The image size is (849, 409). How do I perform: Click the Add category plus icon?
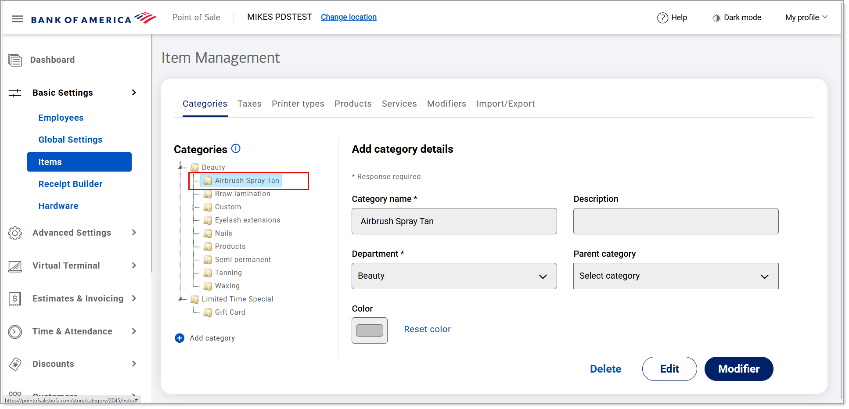tap(180, 338)
